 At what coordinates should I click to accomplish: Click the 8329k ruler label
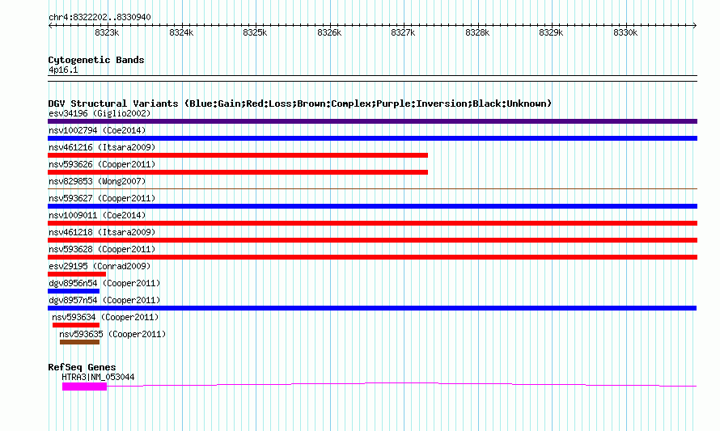coord(551,32)
